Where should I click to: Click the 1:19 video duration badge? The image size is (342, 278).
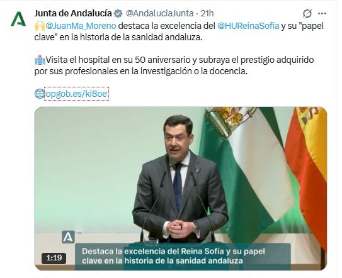click(x=54, y=258)
